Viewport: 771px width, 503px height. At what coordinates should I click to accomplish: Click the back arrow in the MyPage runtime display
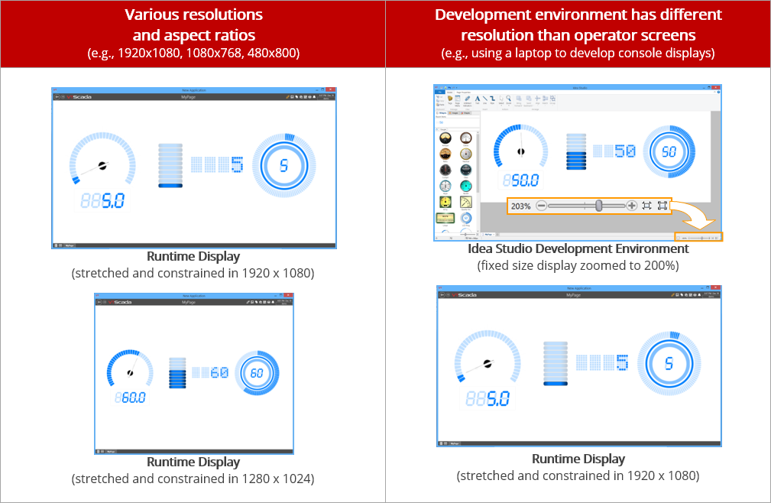pos(56,95)
